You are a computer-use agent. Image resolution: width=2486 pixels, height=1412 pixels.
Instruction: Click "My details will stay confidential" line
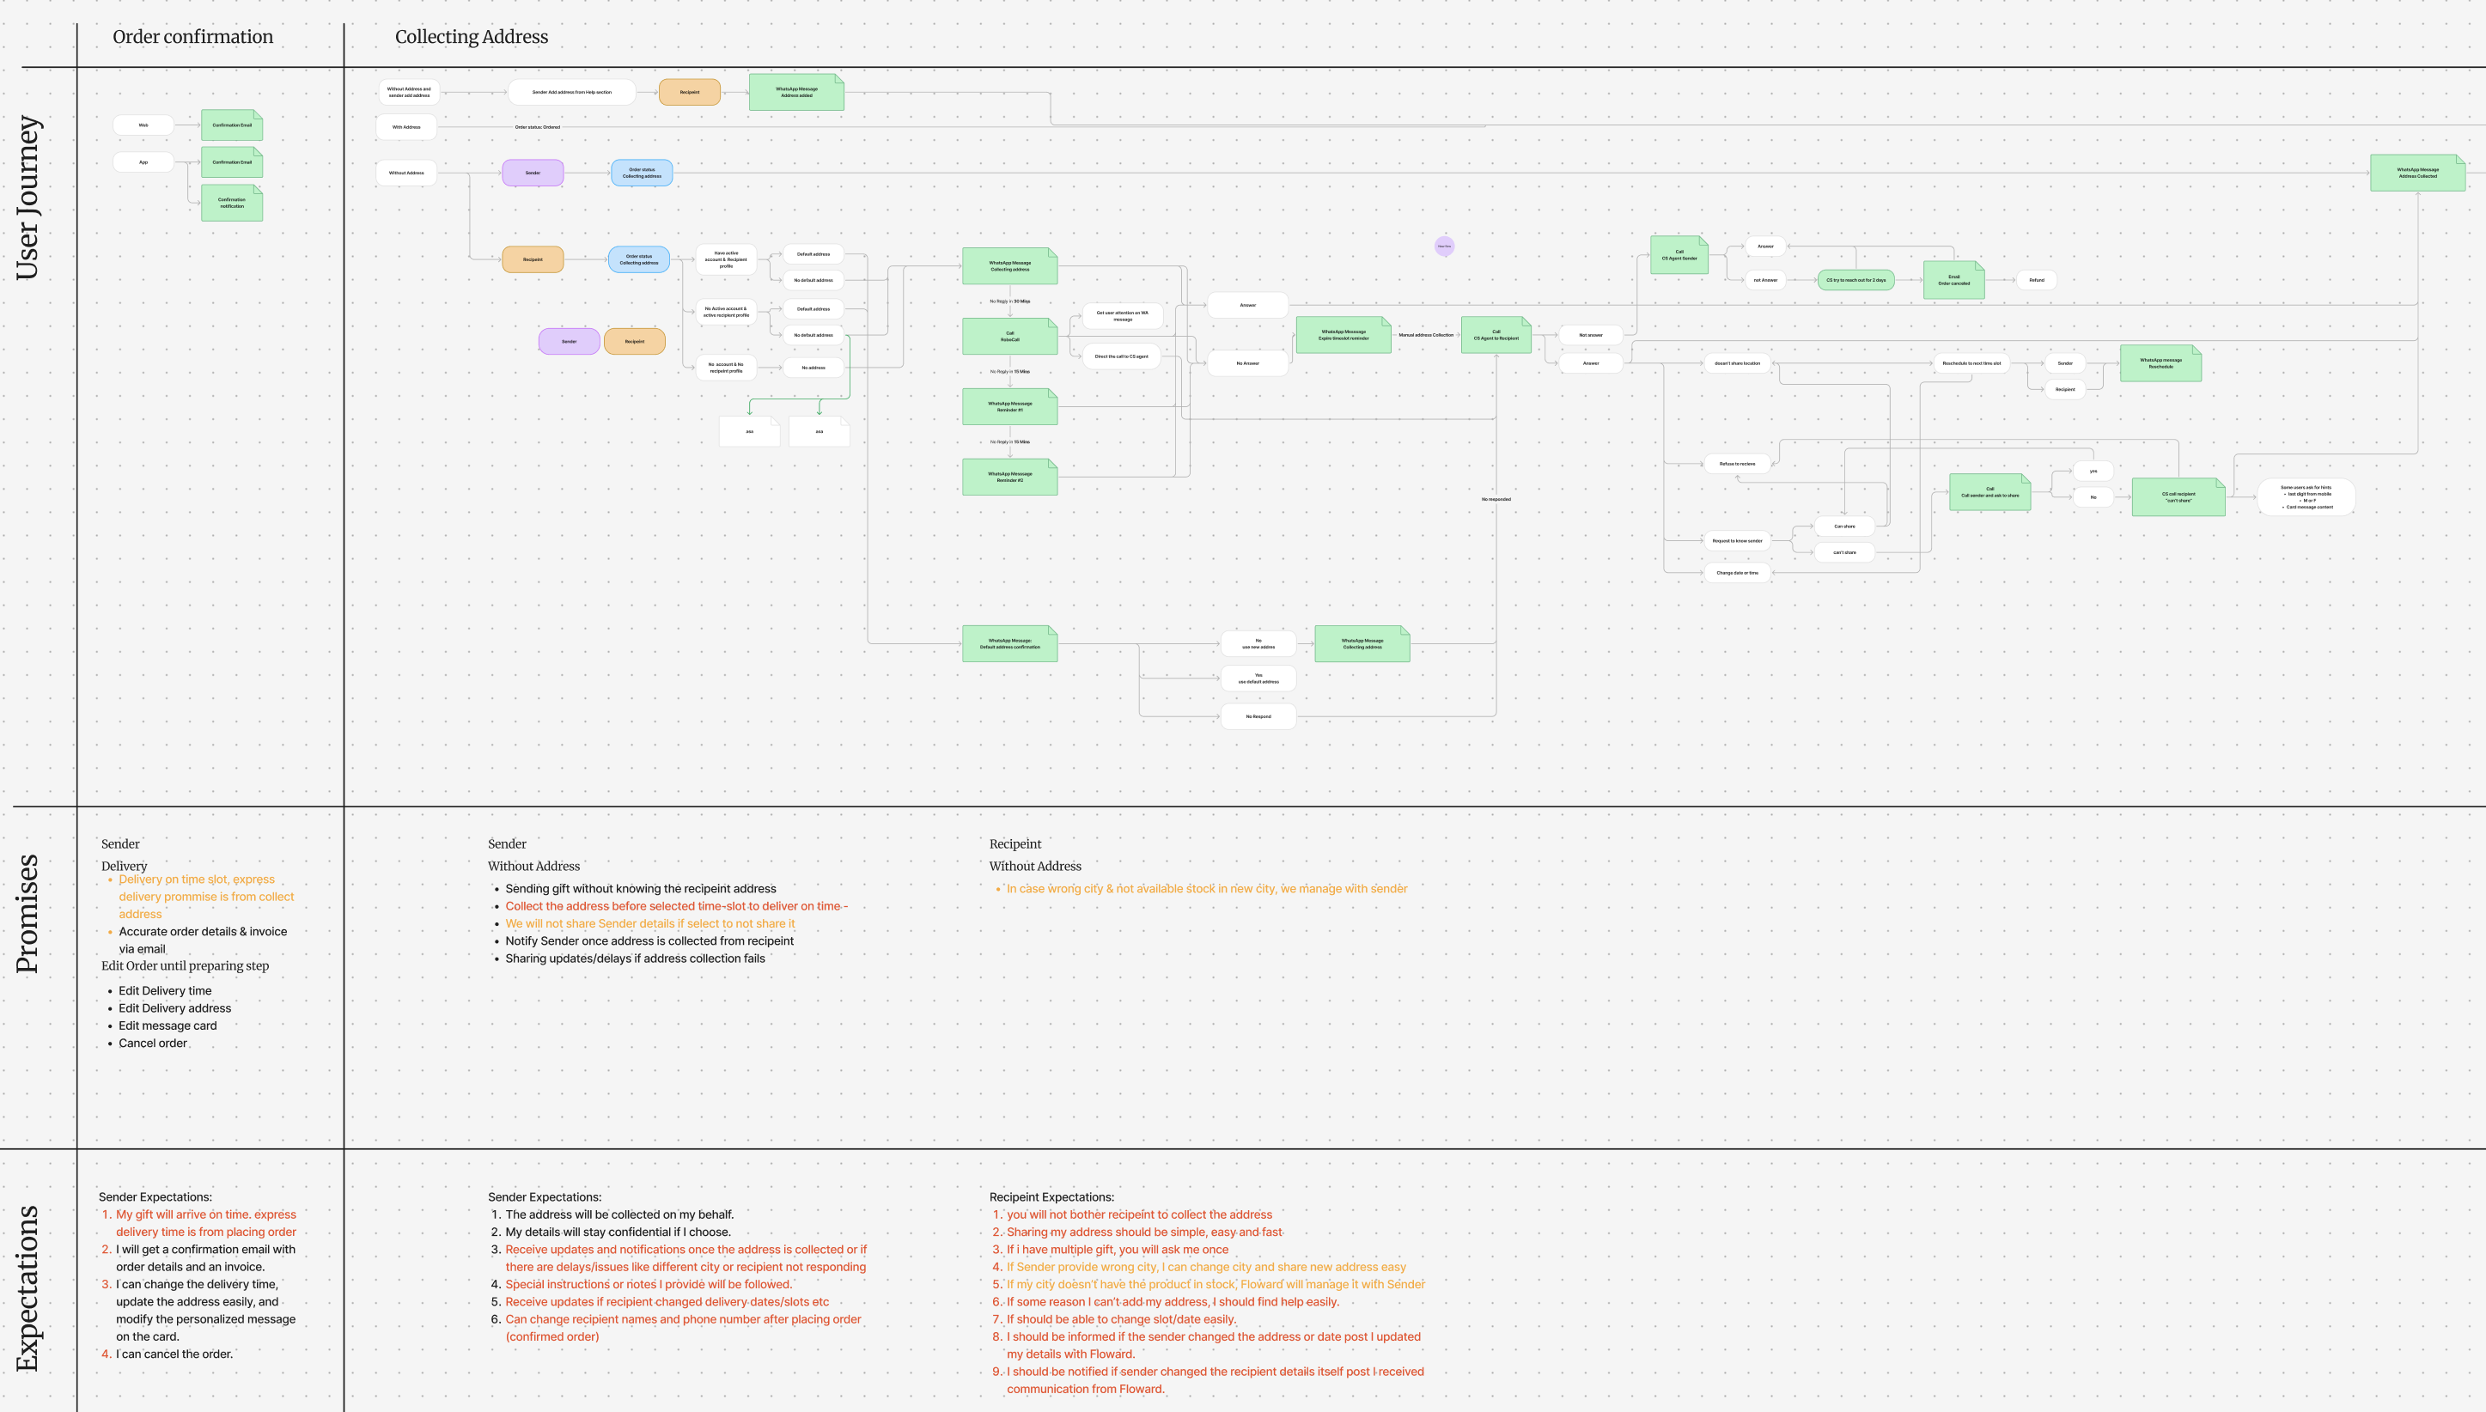pos(618,1232)
